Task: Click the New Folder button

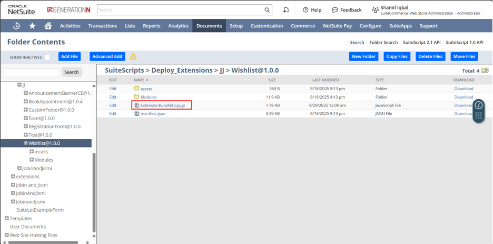Action: click(x=363, y=56)
